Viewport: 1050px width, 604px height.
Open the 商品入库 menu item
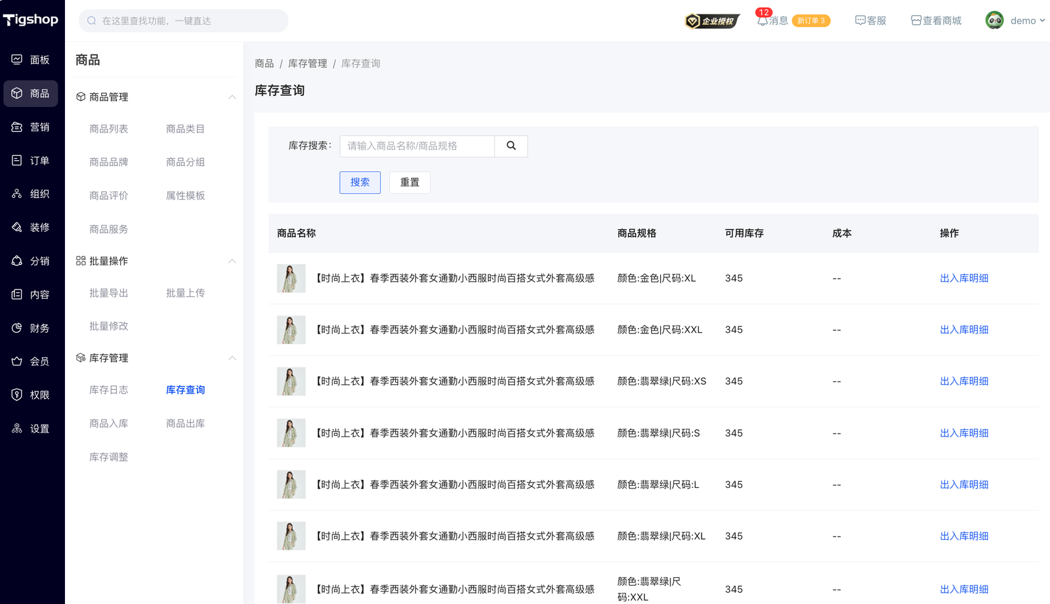[x=109, y=423]
